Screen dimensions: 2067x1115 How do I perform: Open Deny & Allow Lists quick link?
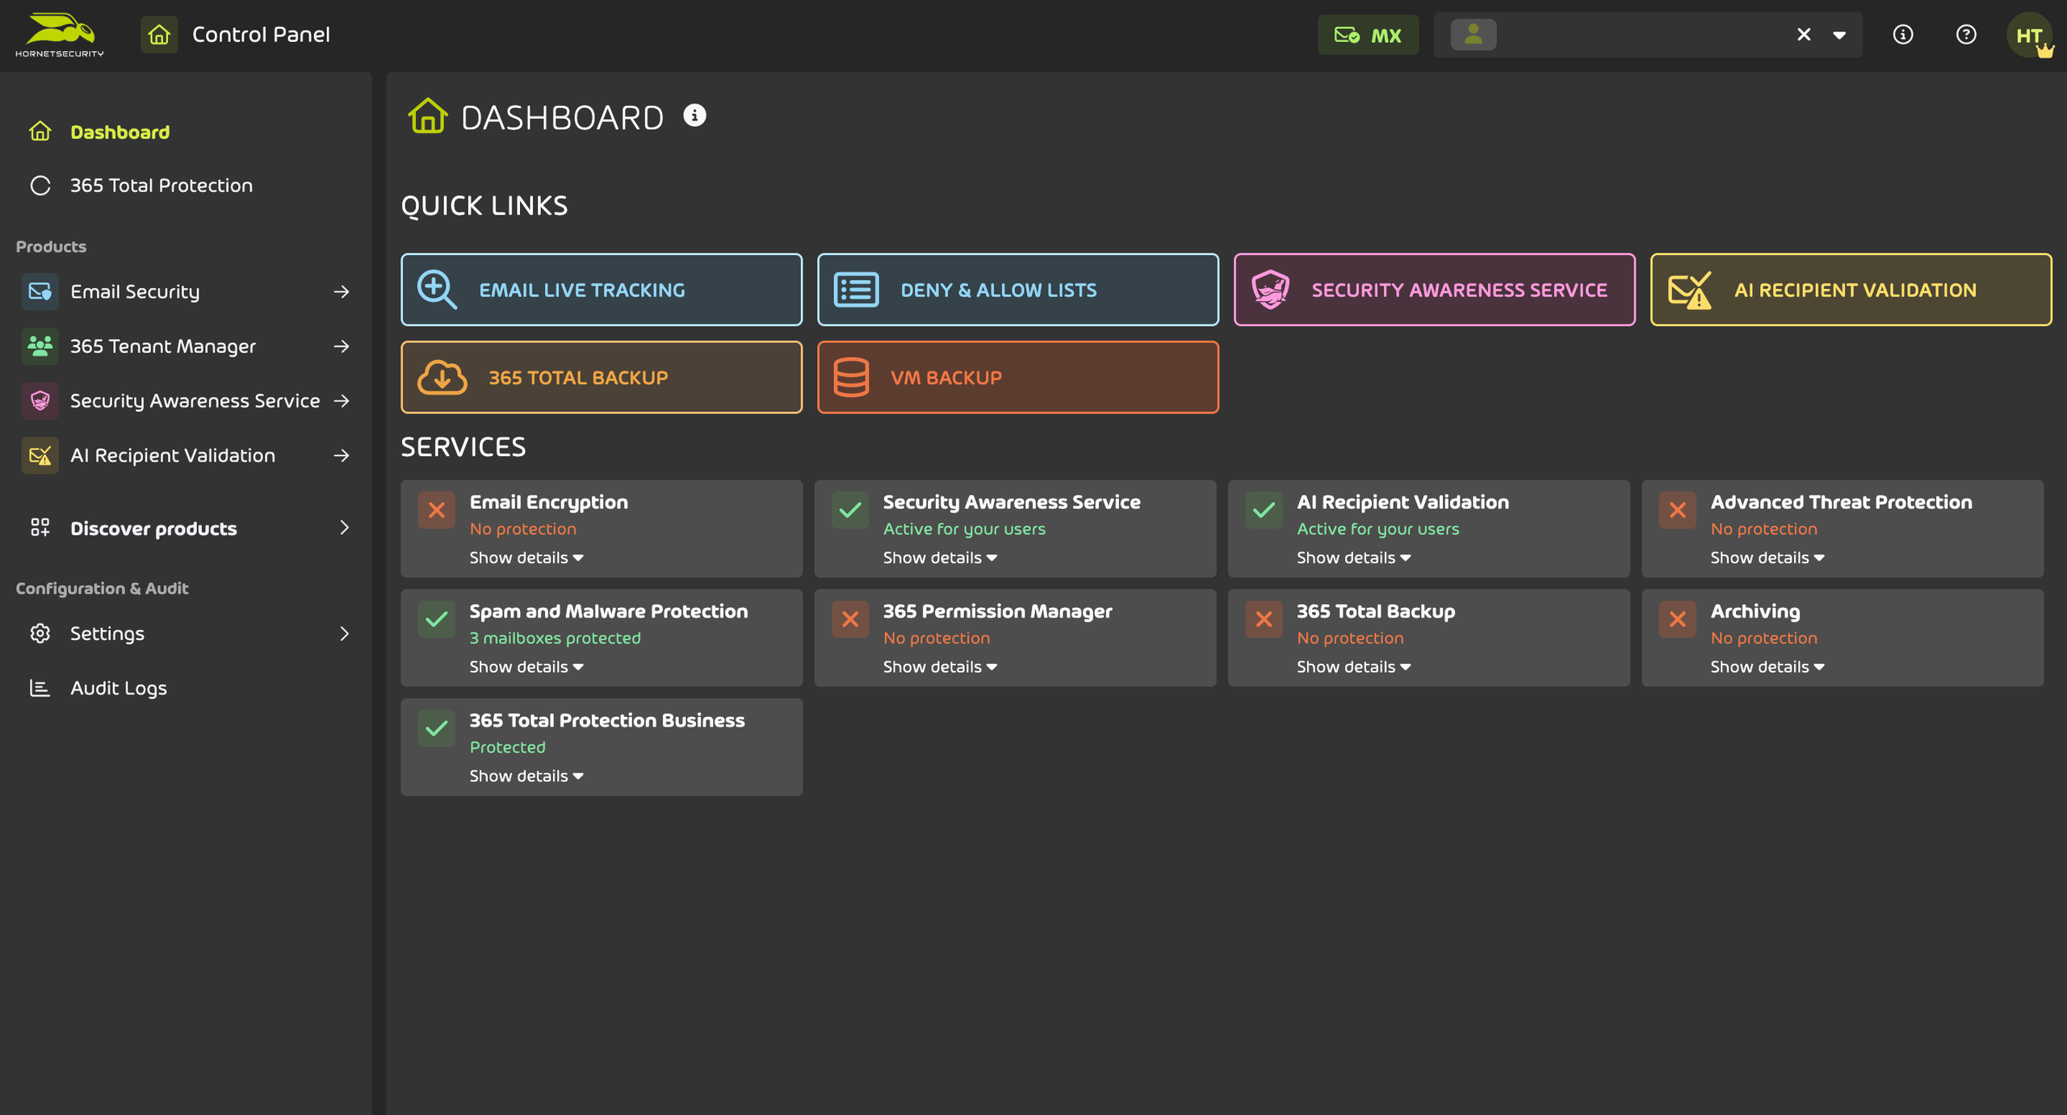(x=1018, y=290)
